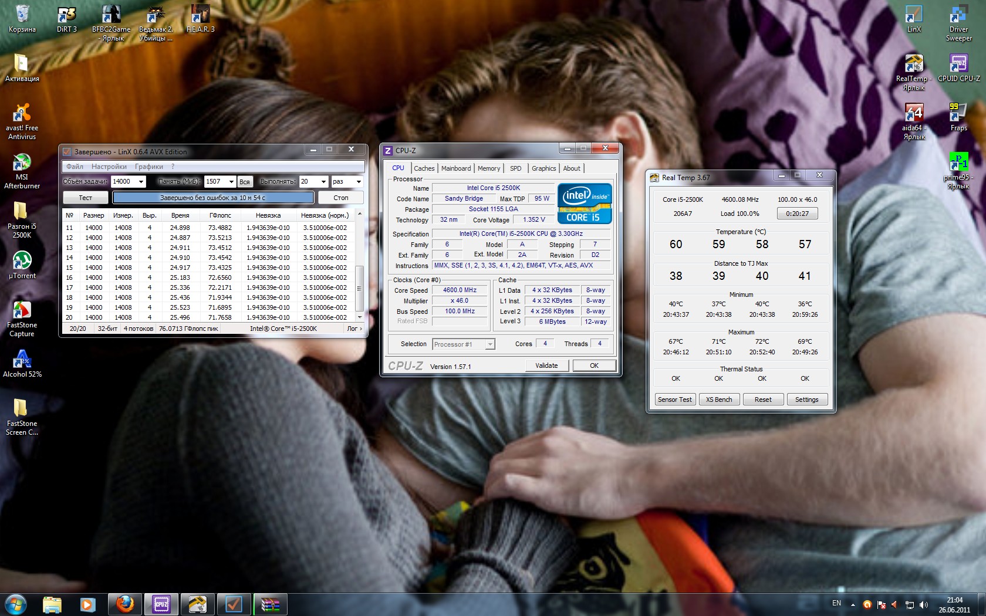Open the Fraps desktop shortcut
This screenshot has height=616, width=986.
[958, 114]
